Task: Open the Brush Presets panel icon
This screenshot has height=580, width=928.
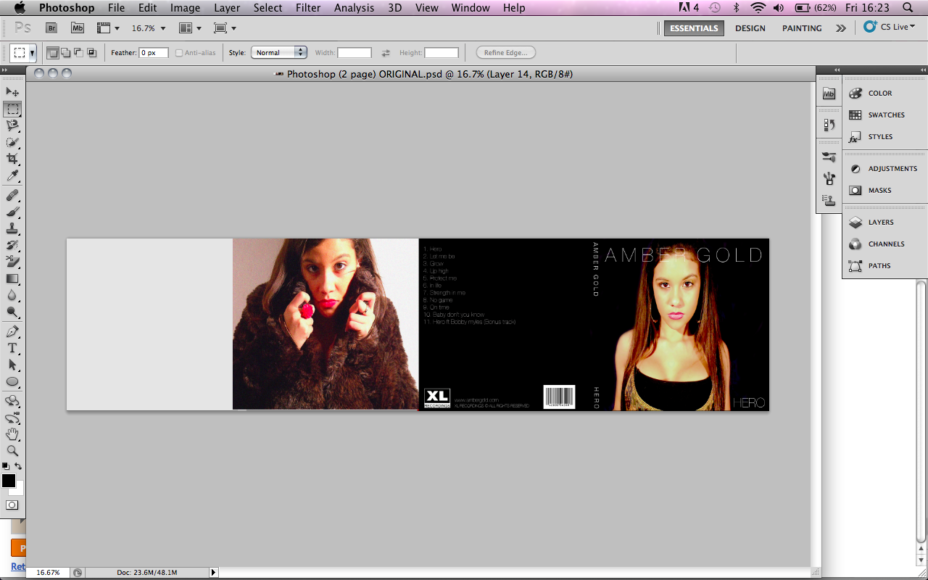Action: click(x=829, y=178)
